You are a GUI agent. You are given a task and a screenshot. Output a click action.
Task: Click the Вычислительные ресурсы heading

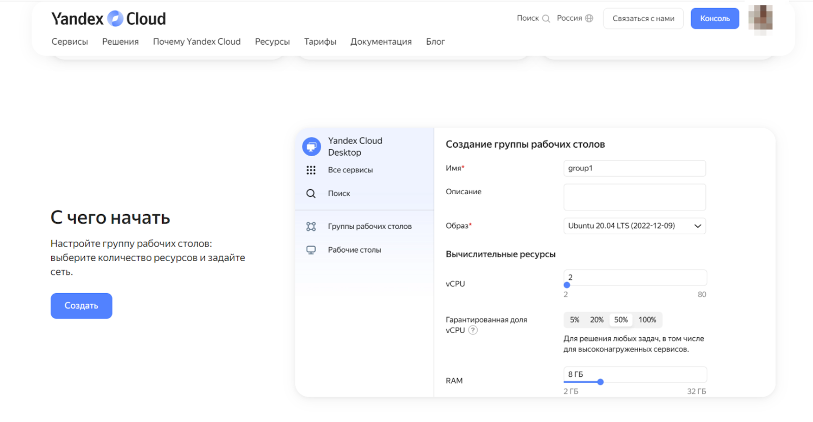point(501,255)
